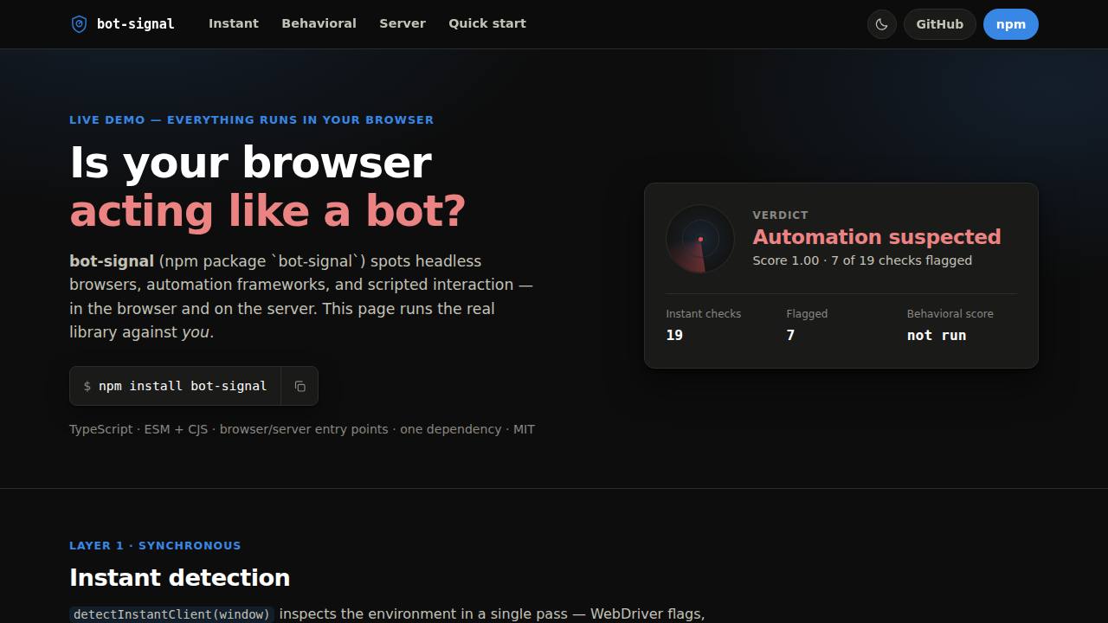1108x623 pixels.
Task: Click the Flagged value 7
Action: coord(790,336)
